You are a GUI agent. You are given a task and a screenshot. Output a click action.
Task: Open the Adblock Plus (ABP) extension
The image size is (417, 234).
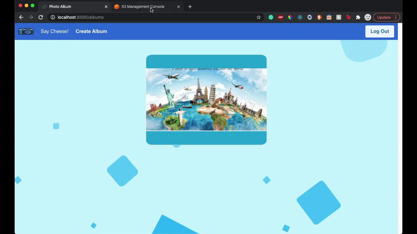(x=280, y=17)
